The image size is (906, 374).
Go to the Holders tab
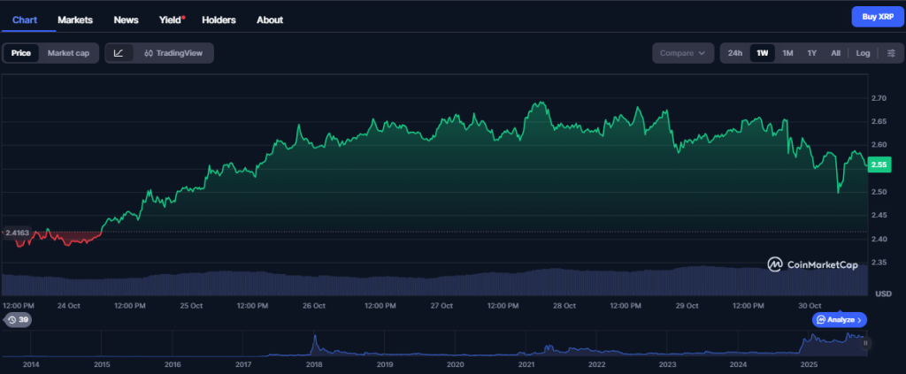tap(219, 19)
